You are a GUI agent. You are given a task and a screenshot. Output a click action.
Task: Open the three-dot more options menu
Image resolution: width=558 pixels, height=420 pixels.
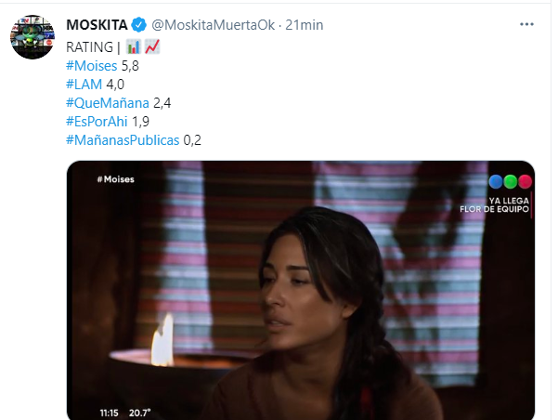click(x=526, y=24)
